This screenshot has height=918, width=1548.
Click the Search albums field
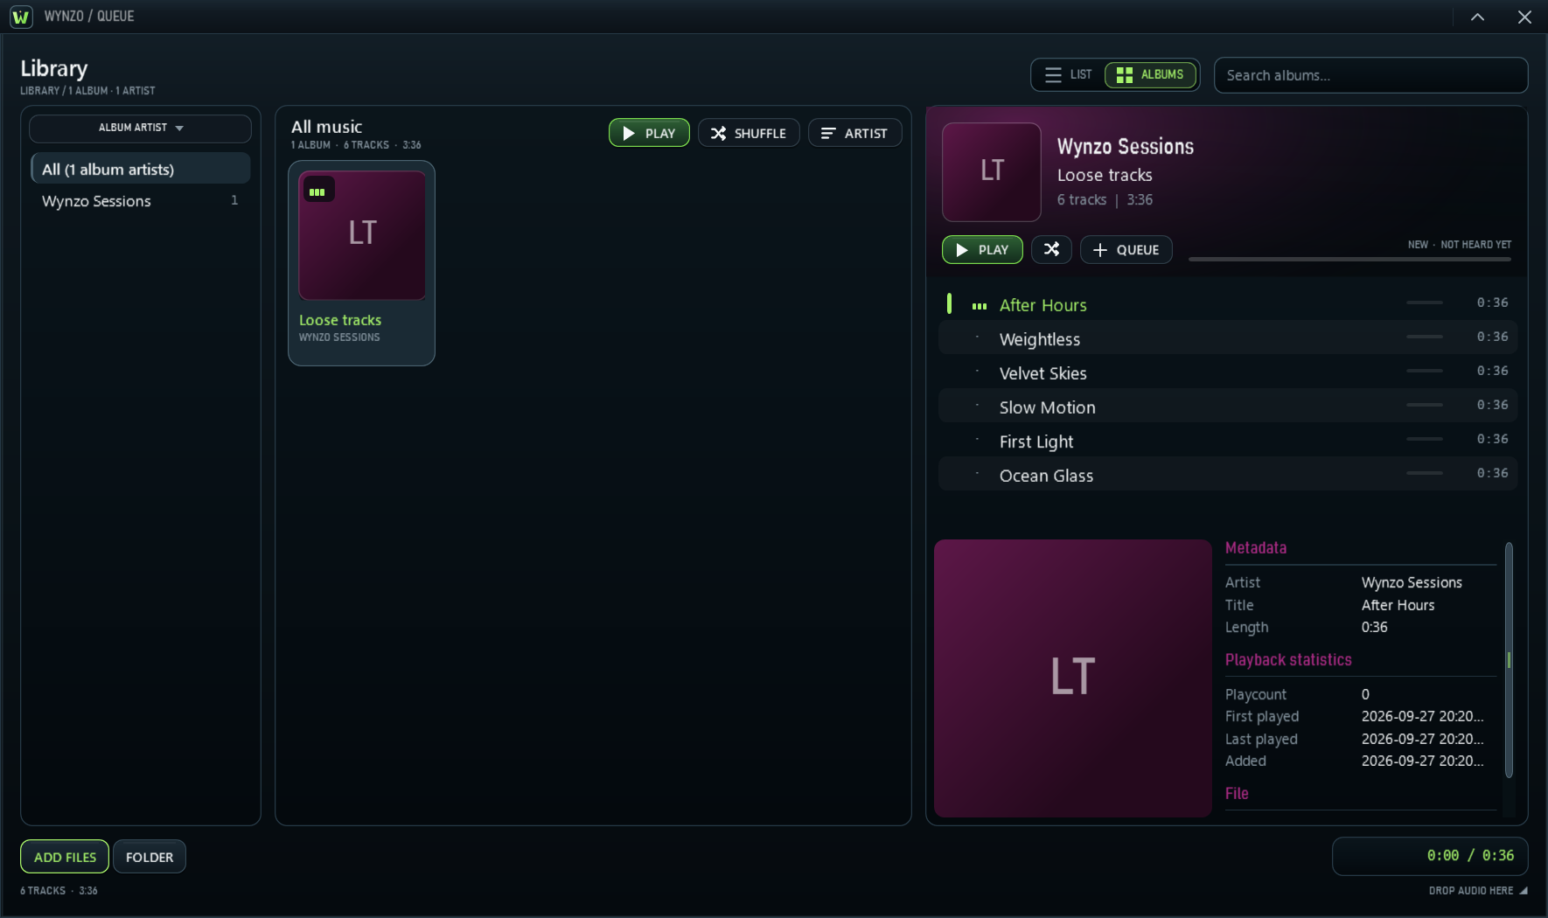[1370, 75]
